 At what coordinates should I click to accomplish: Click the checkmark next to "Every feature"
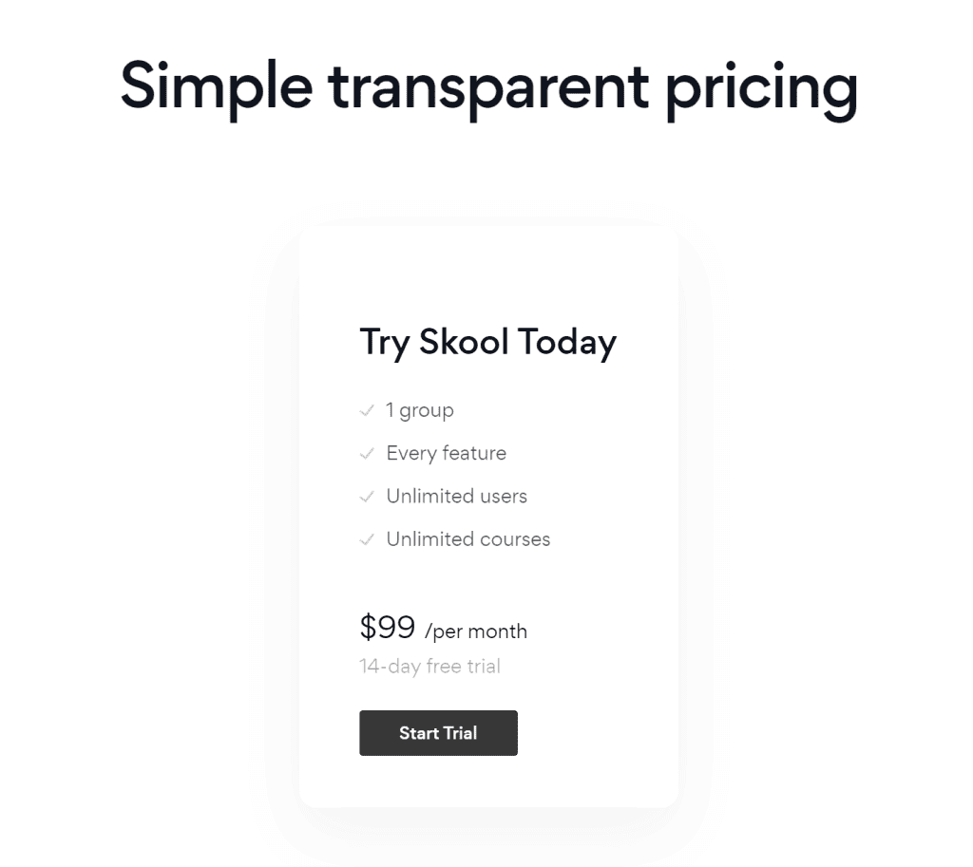pyautogui.click(x=367, y=453)
